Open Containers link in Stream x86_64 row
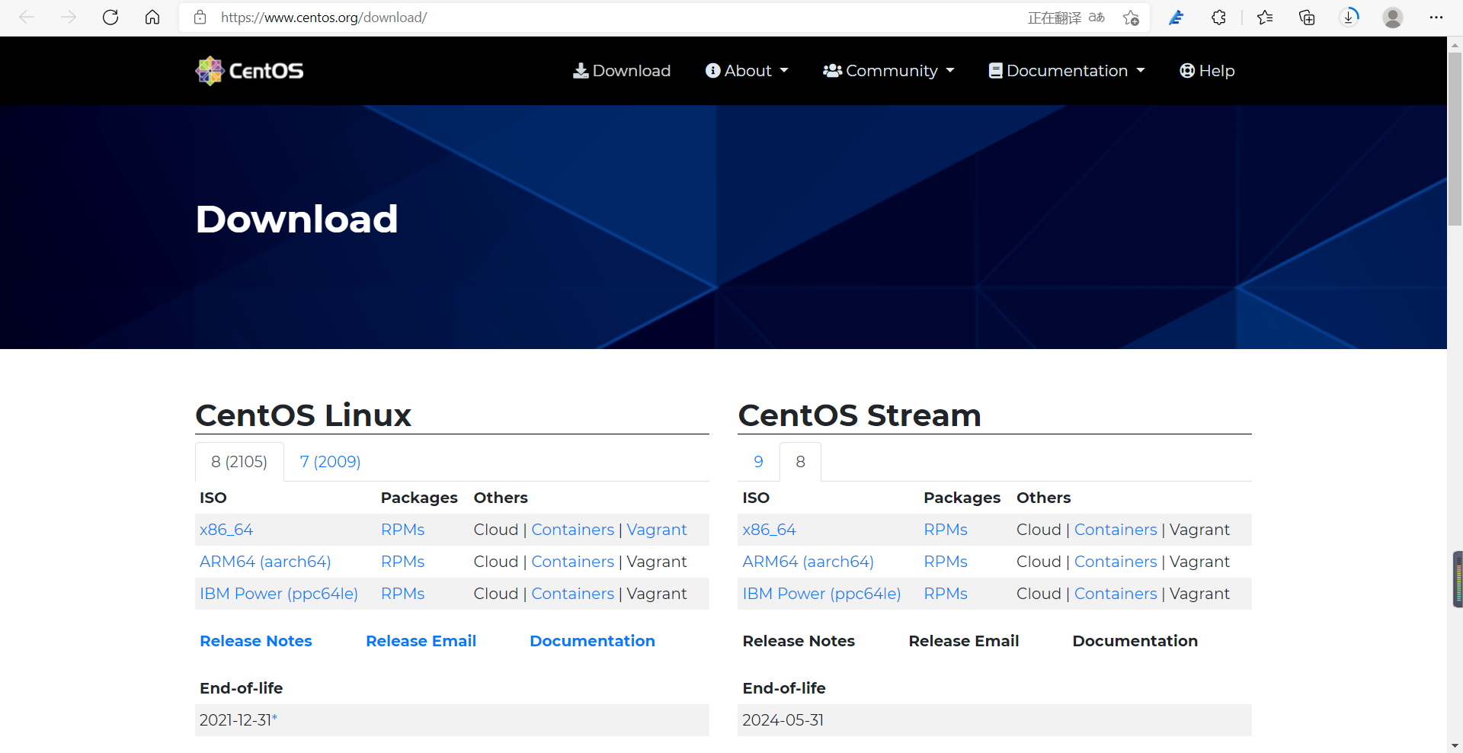The width and height of the screenshot is (1463, 753). click(x=1116, y=530)
